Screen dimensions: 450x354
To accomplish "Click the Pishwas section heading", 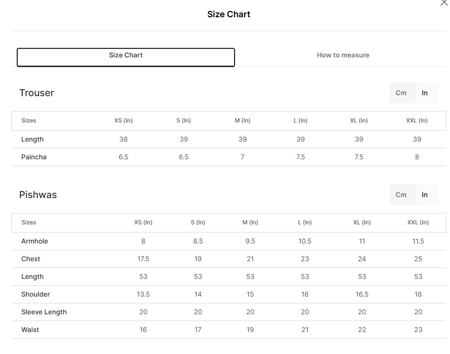I will click(38, 195).
